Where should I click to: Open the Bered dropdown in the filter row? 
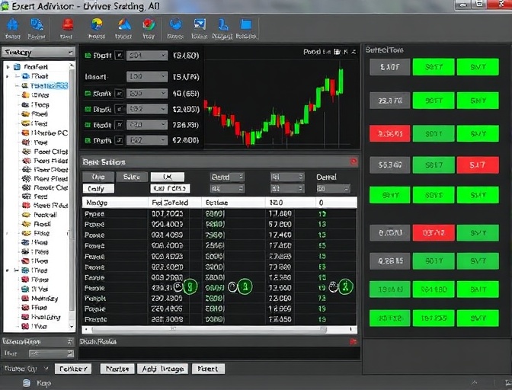[226, 177]
